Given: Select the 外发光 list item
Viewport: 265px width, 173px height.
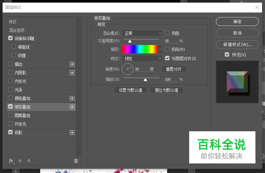Looking at the screenshot, I should pyautogui.click(x=41, y=124).
